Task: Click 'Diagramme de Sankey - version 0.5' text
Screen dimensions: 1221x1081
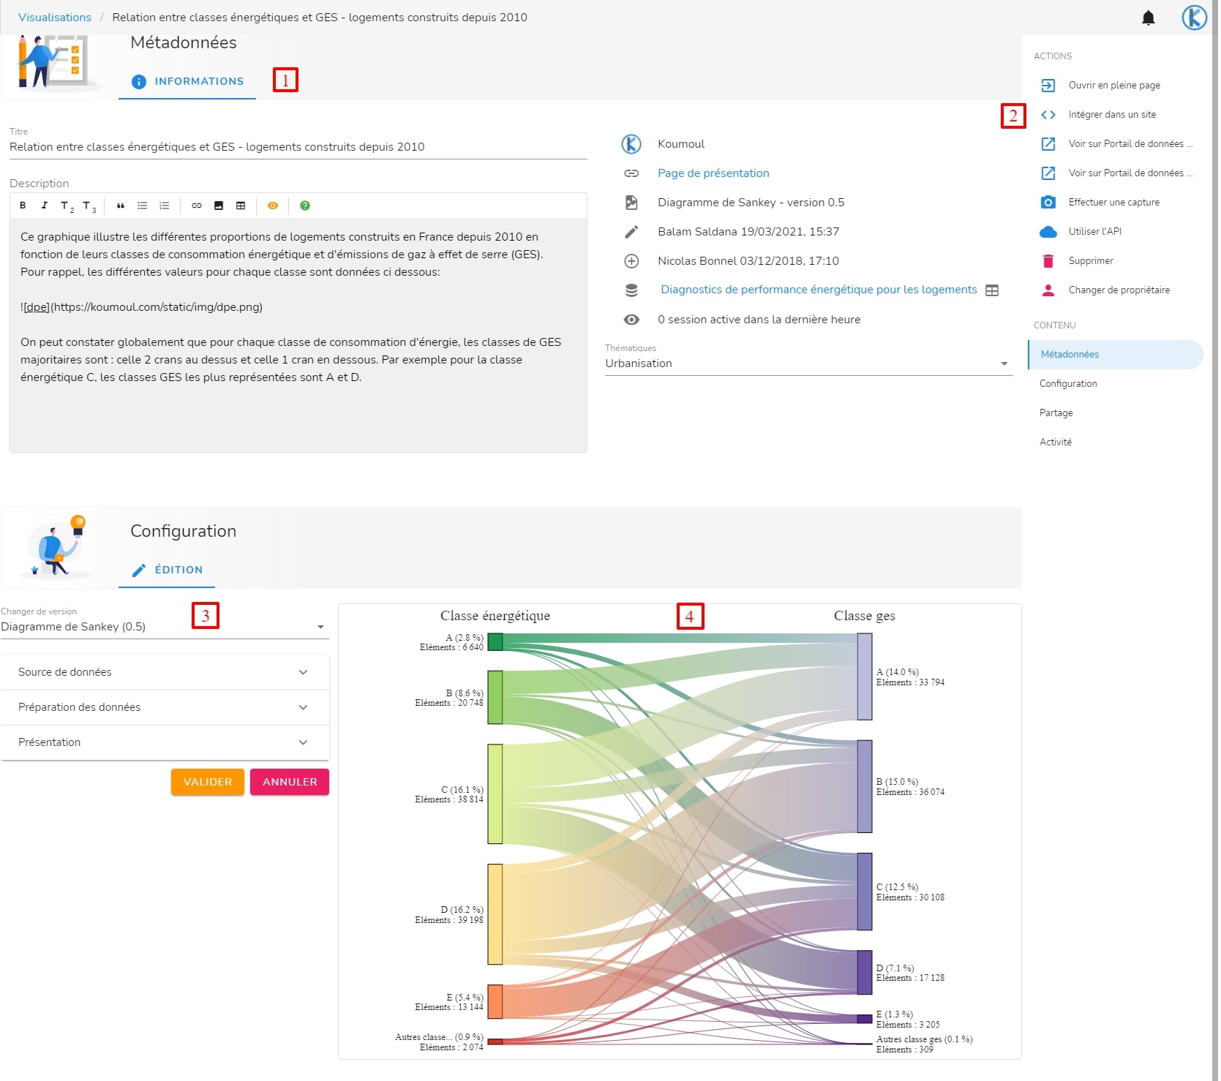Action: 751,203
